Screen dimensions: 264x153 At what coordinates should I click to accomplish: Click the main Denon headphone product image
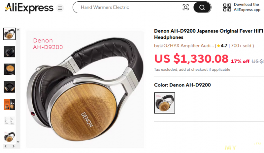85,89
